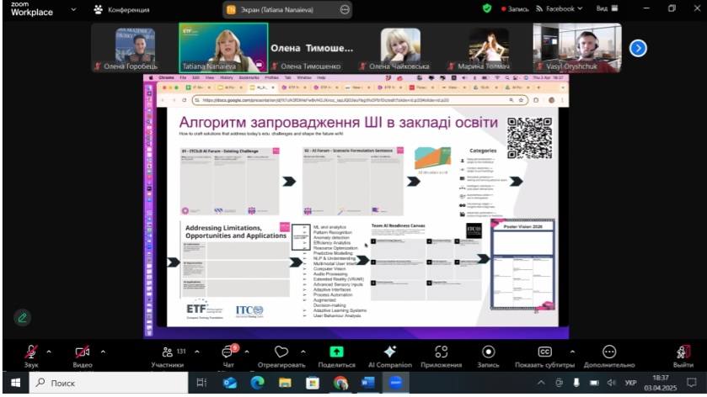The image size is (707, 397).
Task: Expand audio options arrow next to Звук
Action: coord(49,352)
